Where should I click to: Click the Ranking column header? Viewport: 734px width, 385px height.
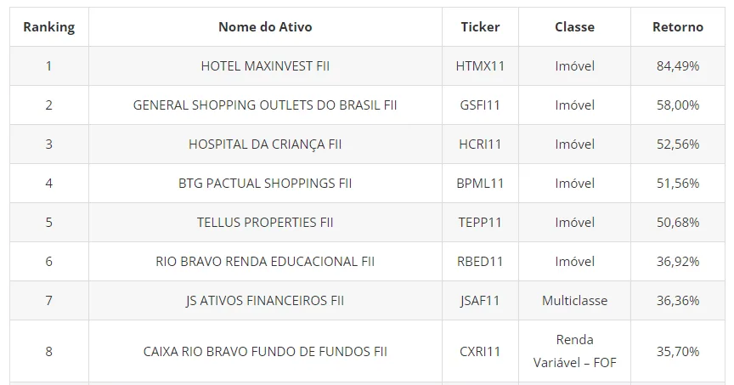tap(49, 27)
